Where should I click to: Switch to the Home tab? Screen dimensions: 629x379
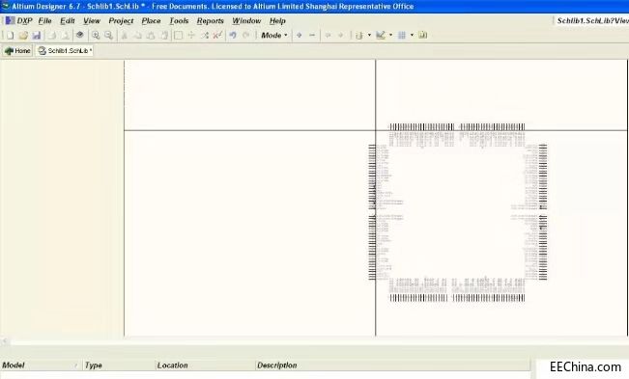coord(17,51)
